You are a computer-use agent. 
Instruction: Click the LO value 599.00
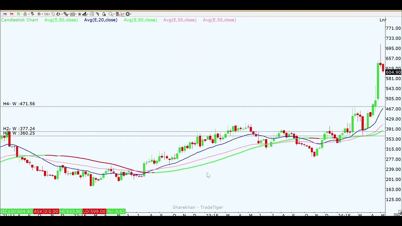[98, 212]
